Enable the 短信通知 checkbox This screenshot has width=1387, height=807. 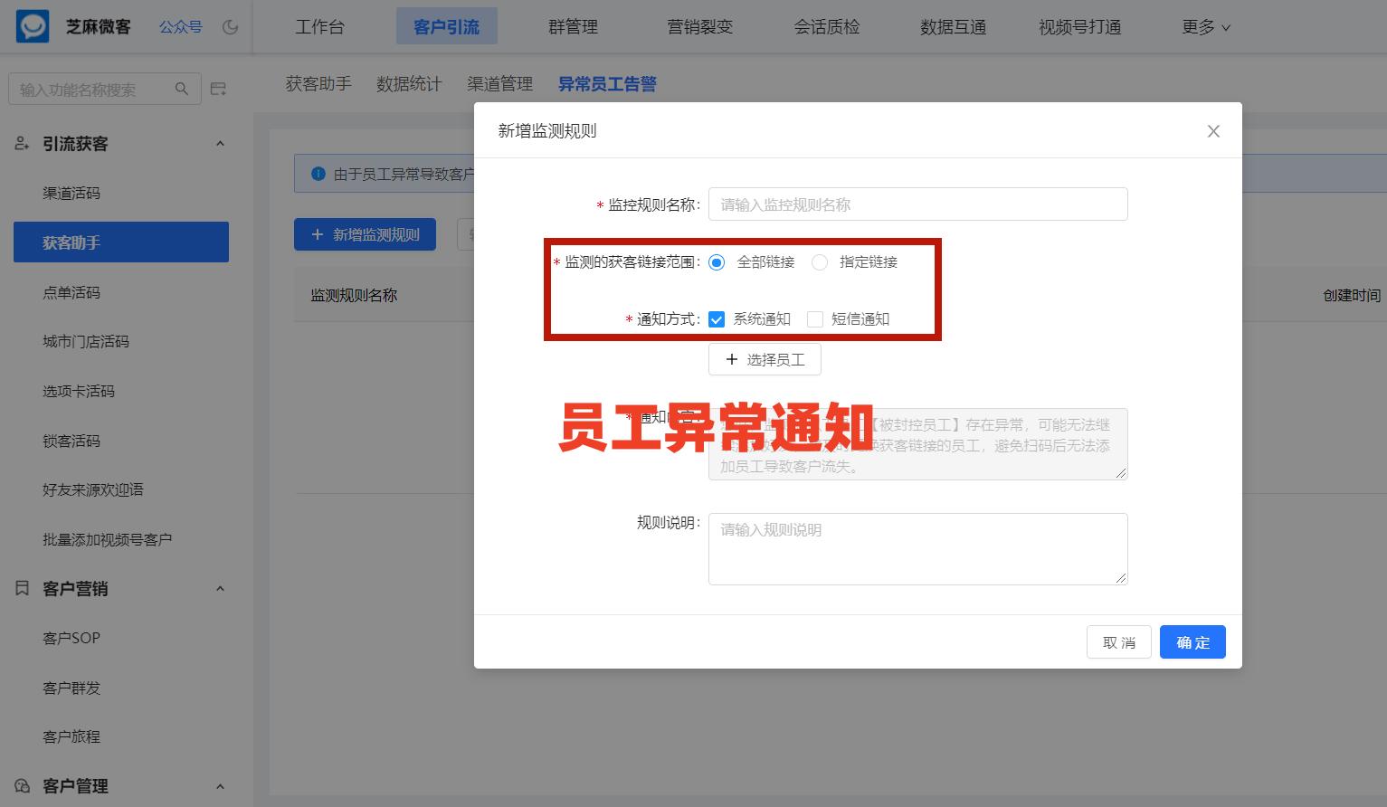[x=814, y=318]
